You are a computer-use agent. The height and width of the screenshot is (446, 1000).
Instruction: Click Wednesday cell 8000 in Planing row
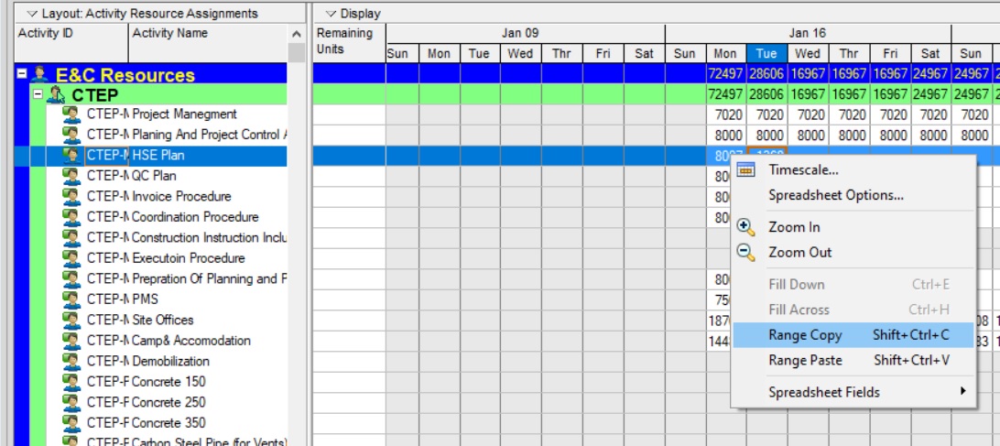(x=808, y=136)
